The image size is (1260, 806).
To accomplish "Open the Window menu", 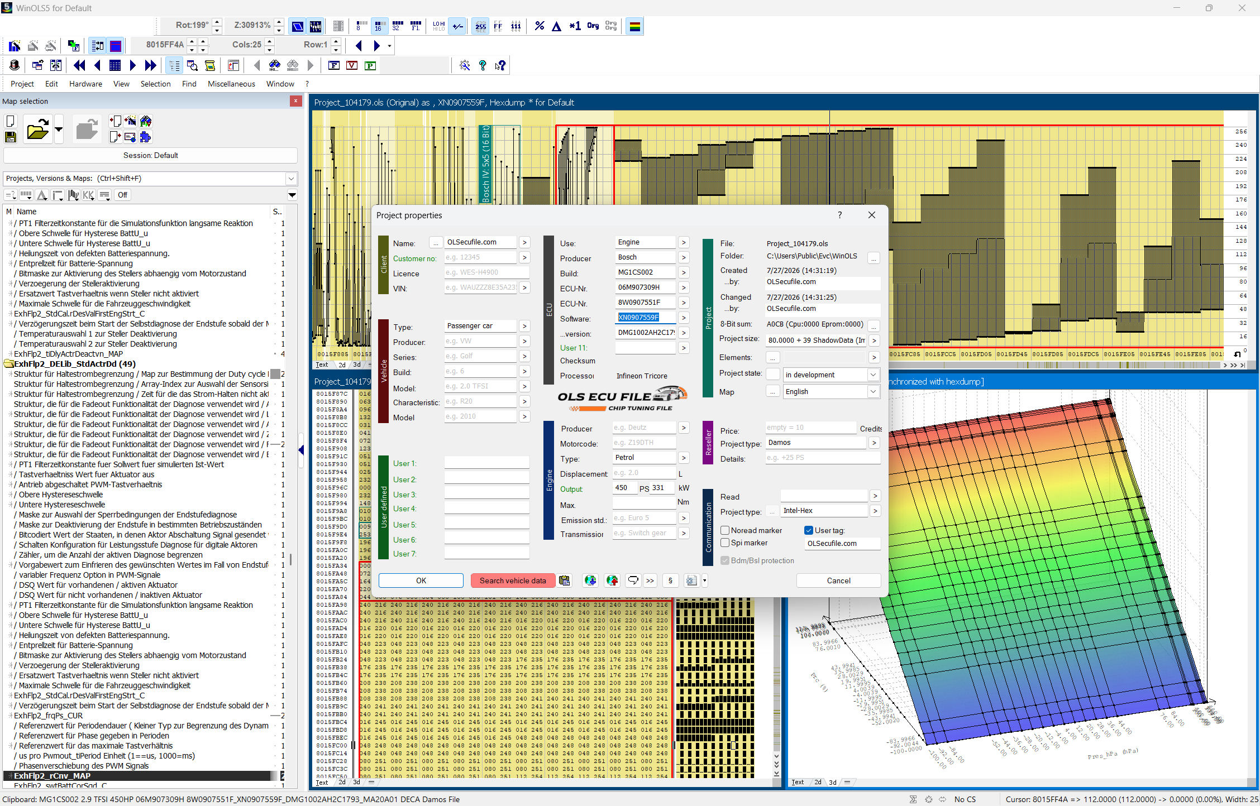I will point(280,84).
